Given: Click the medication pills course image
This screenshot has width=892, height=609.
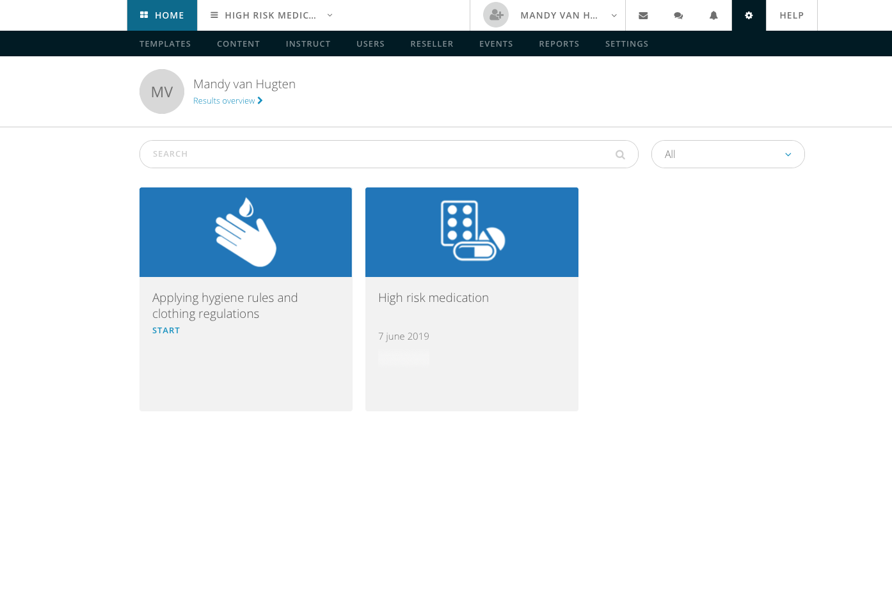Looking at the screenshot, I should pos(472,232).
